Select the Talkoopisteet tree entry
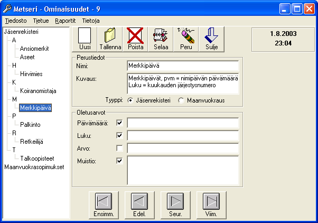The height and width of the screenshot is (223, 318). [37, 159]
